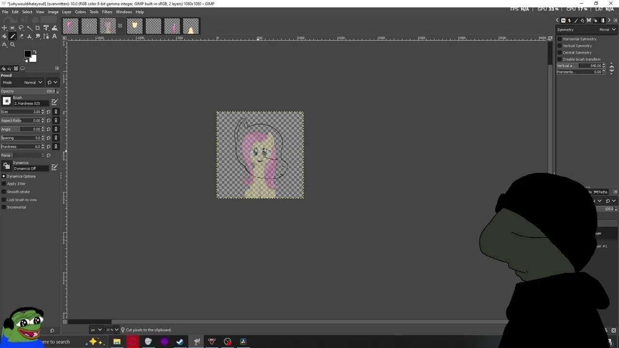Open the Gradients dock tab
Viewport: 619px width, 348px height.
(603, 20)
